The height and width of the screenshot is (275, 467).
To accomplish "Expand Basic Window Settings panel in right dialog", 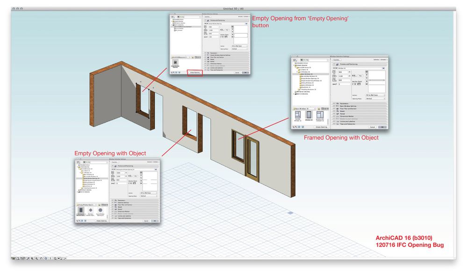I will pos(334,106).
